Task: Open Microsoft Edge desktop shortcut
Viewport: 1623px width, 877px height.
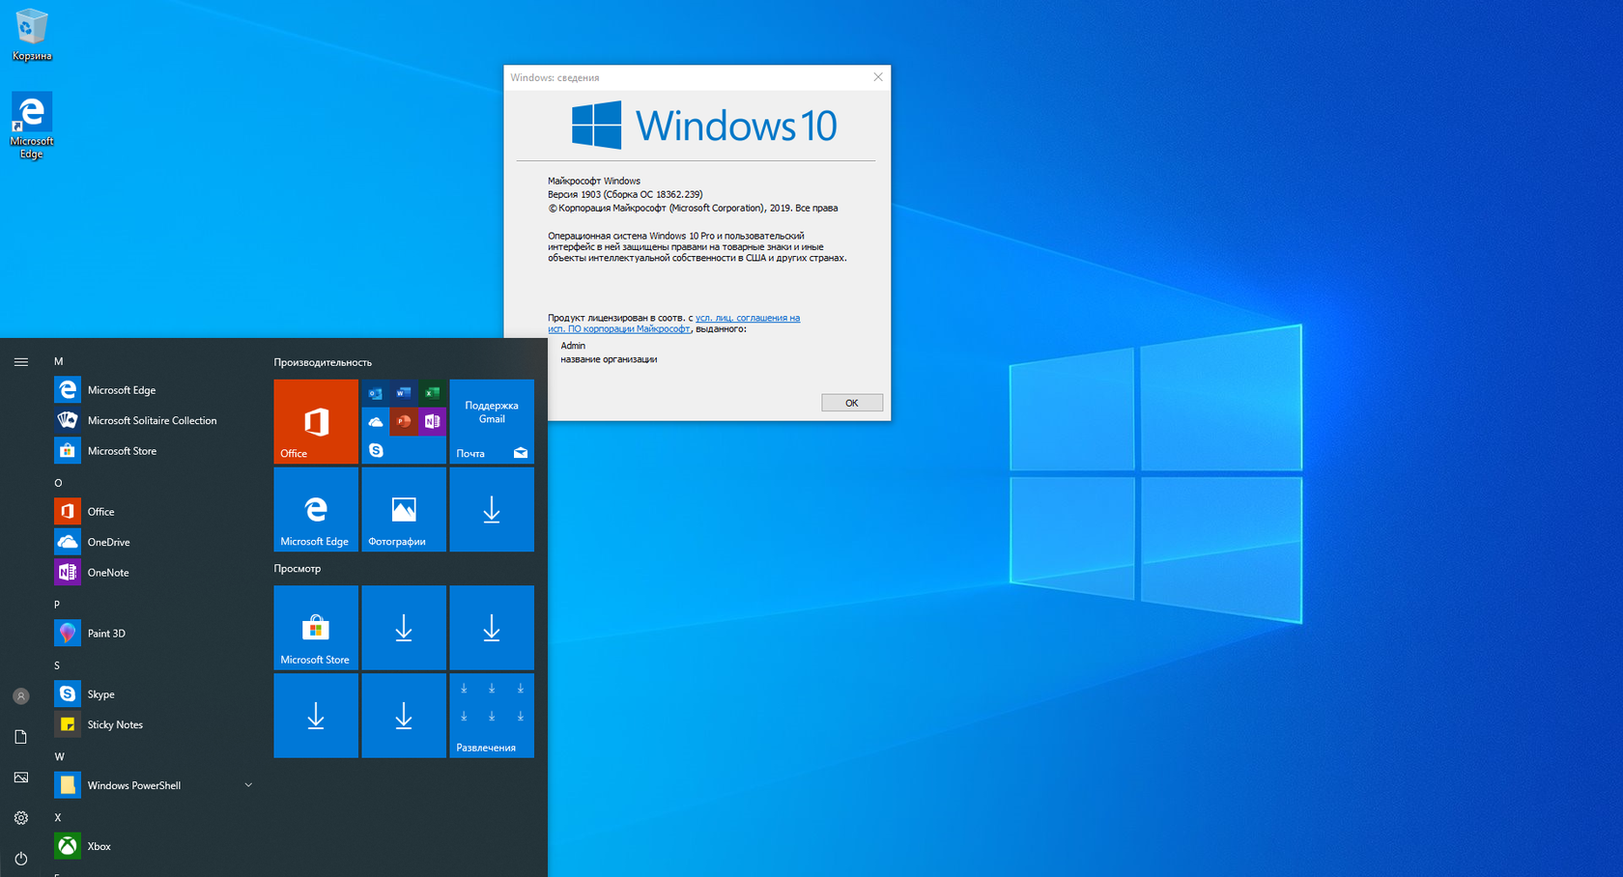Action: tap(31, 126)
